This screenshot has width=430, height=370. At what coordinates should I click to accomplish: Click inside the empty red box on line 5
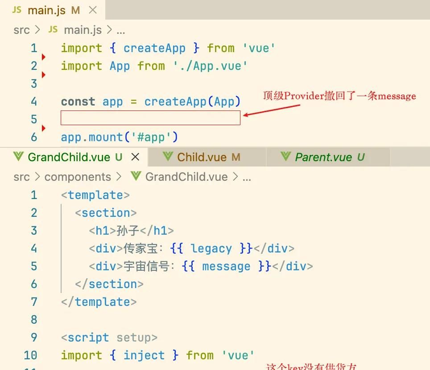149,118
